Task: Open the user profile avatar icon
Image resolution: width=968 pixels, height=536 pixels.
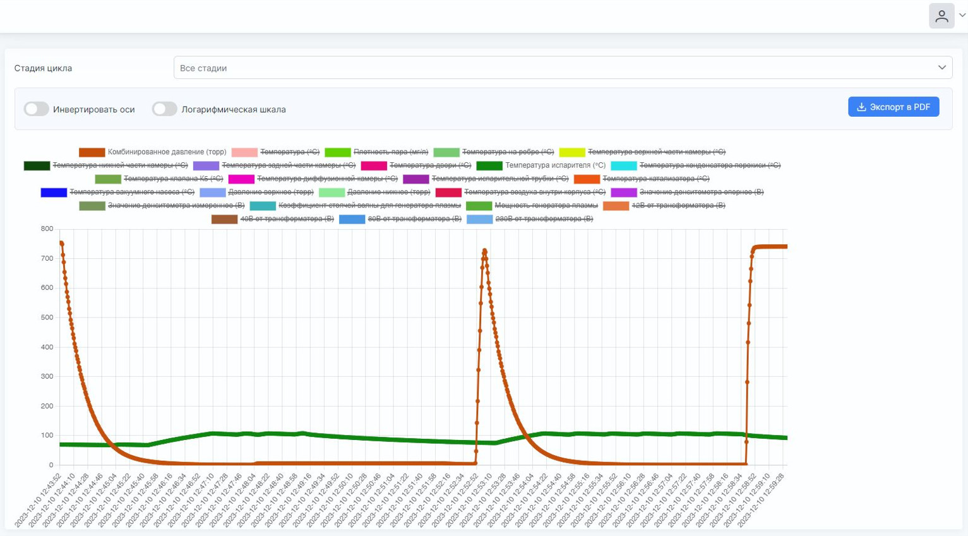Action: click(x=941, y=16)
